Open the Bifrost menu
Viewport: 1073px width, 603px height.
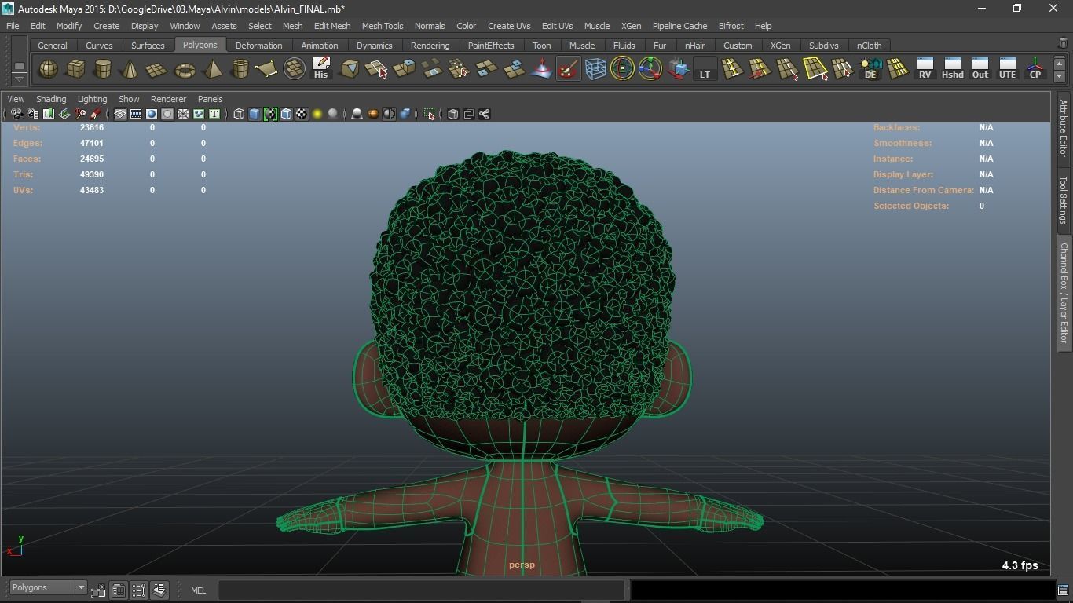point(731,26)
